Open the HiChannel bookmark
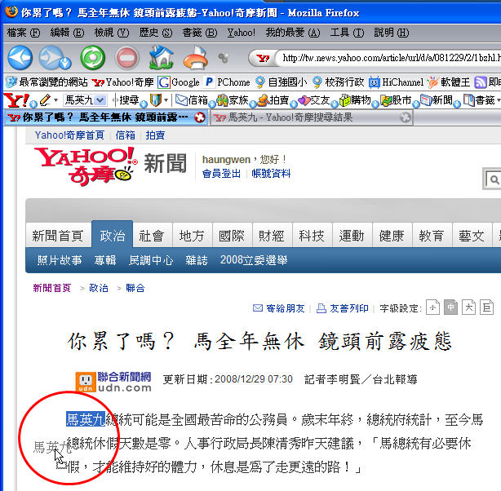Screen dimensions: 501x491 click(x=397, y=82)
